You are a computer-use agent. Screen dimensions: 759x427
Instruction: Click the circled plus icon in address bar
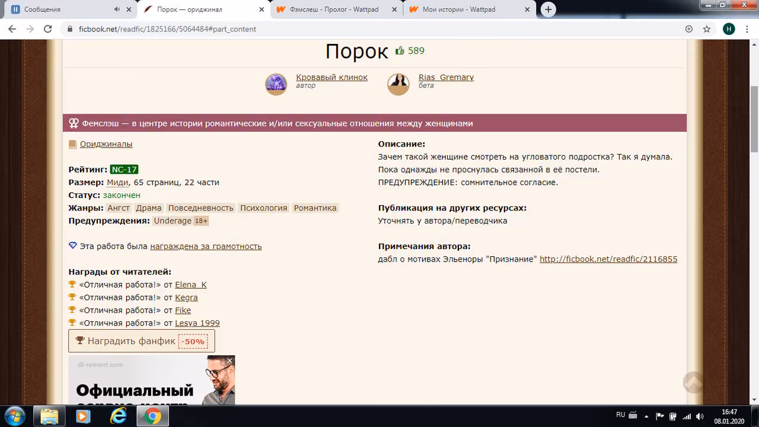[x=689, y=28]
